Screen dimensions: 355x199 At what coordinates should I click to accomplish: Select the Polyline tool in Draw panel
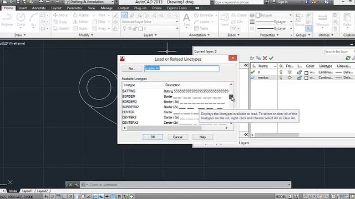[x=7, y=20]
